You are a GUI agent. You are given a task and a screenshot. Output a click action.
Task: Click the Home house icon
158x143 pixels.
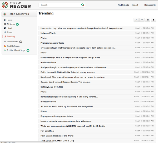click(x=5, y=20)
